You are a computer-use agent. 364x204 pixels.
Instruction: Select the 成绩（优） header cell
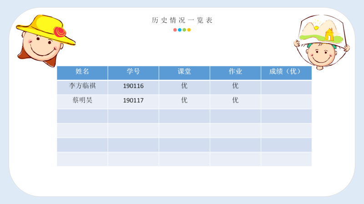click(286, 73)
